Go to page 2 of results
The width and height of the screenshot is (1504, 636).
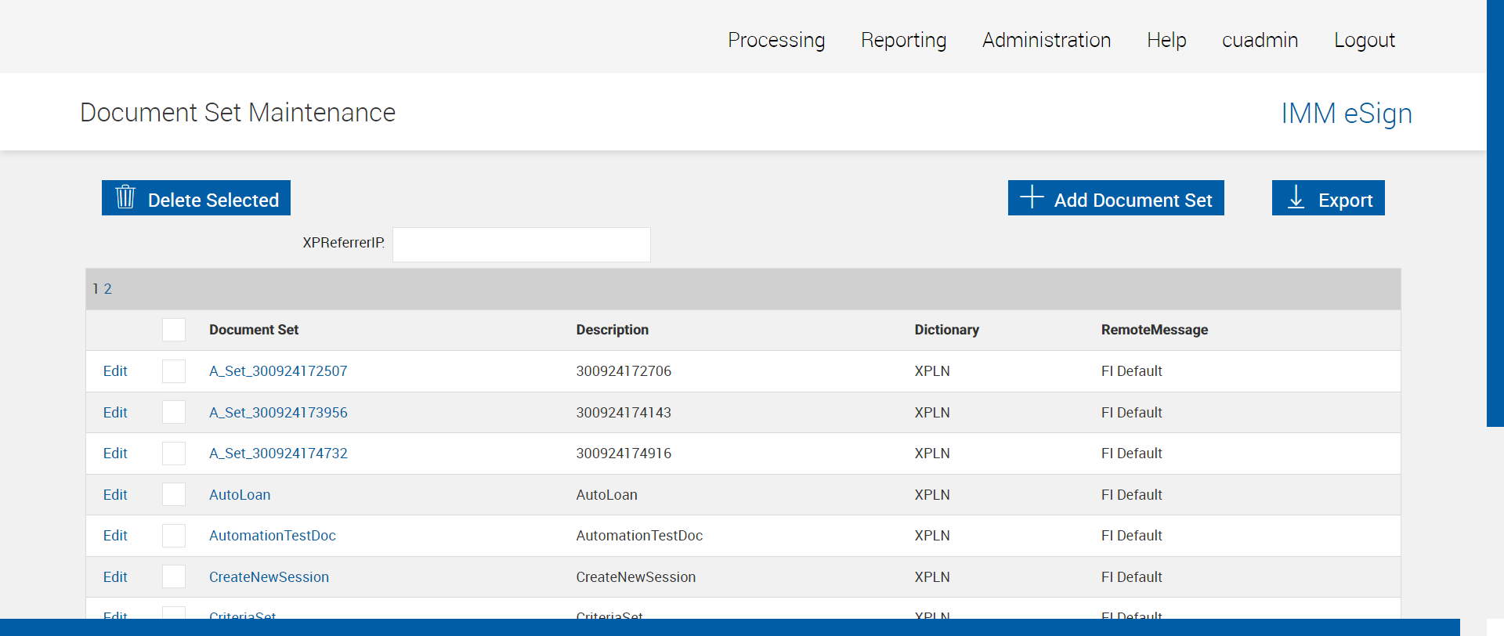click(x=108, y=289)
